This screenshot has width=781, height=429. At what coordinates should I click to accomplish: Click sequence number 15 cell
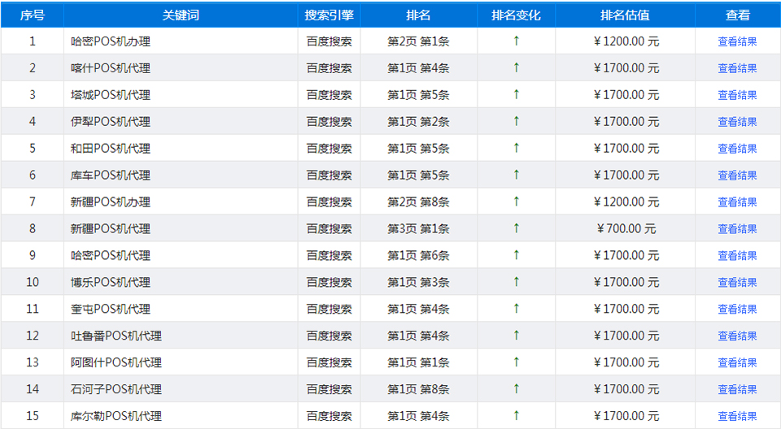[x=33, y=416]
